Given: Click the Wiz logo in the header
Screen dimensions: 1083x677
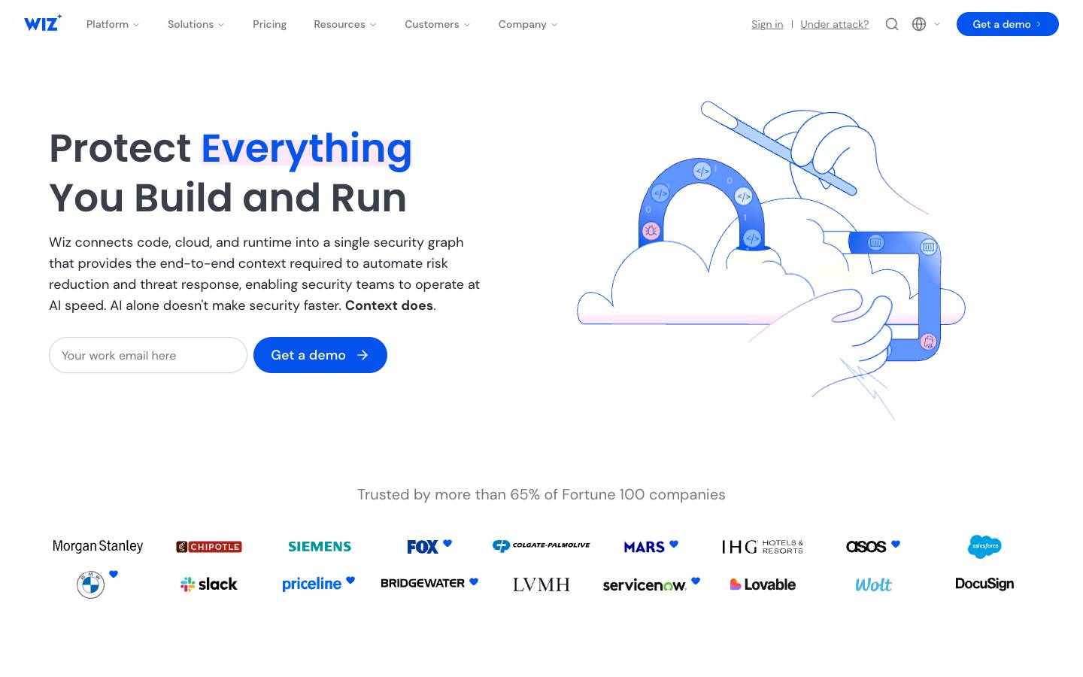Looking at the screenshot, I should coord(43,23).
